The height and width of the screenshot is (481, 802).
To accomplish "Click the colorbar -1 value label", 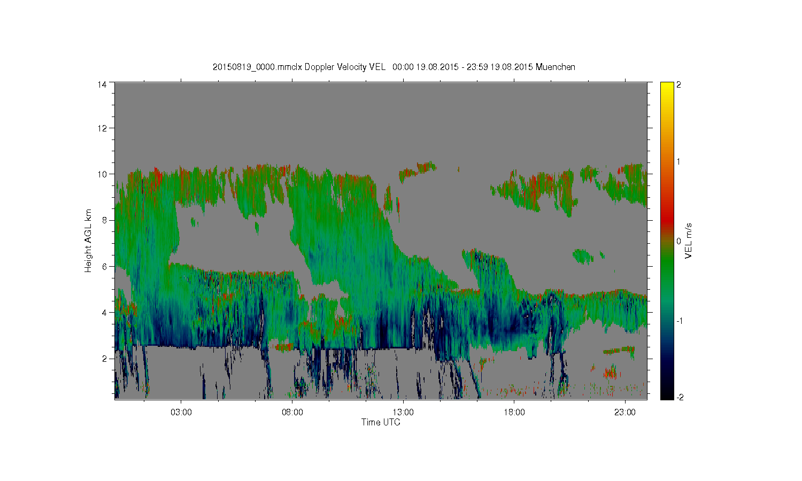I will click(680, 321).
